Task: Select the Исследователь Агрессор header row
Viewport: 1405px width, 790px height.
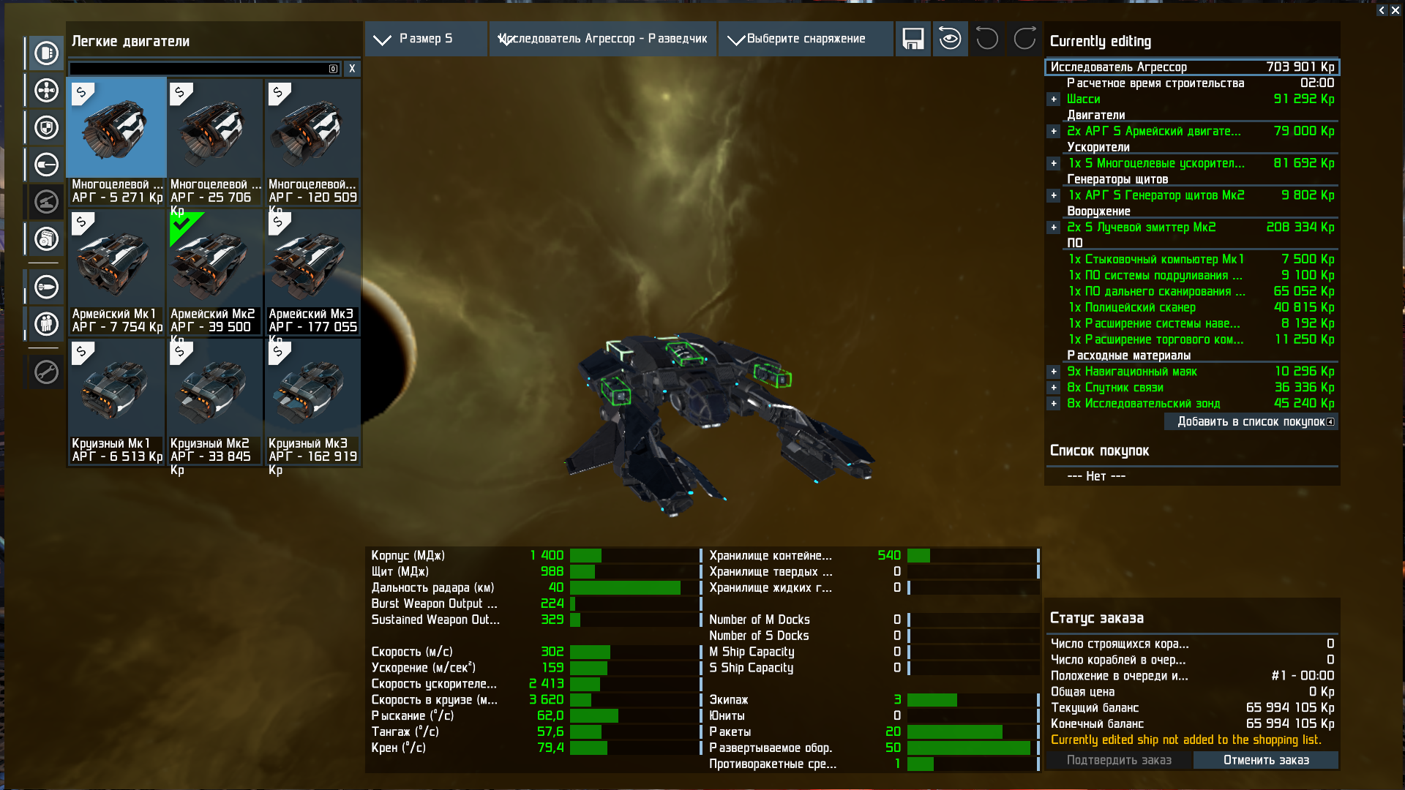Action: point(1192,67)
